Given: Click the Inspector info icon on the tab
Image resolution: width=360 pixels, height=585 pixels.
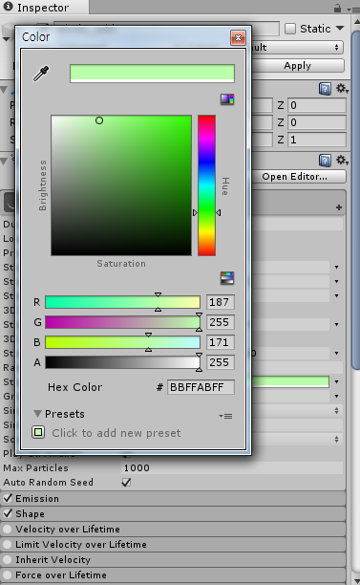Looking at the screenshot, I should coord(9,7).
